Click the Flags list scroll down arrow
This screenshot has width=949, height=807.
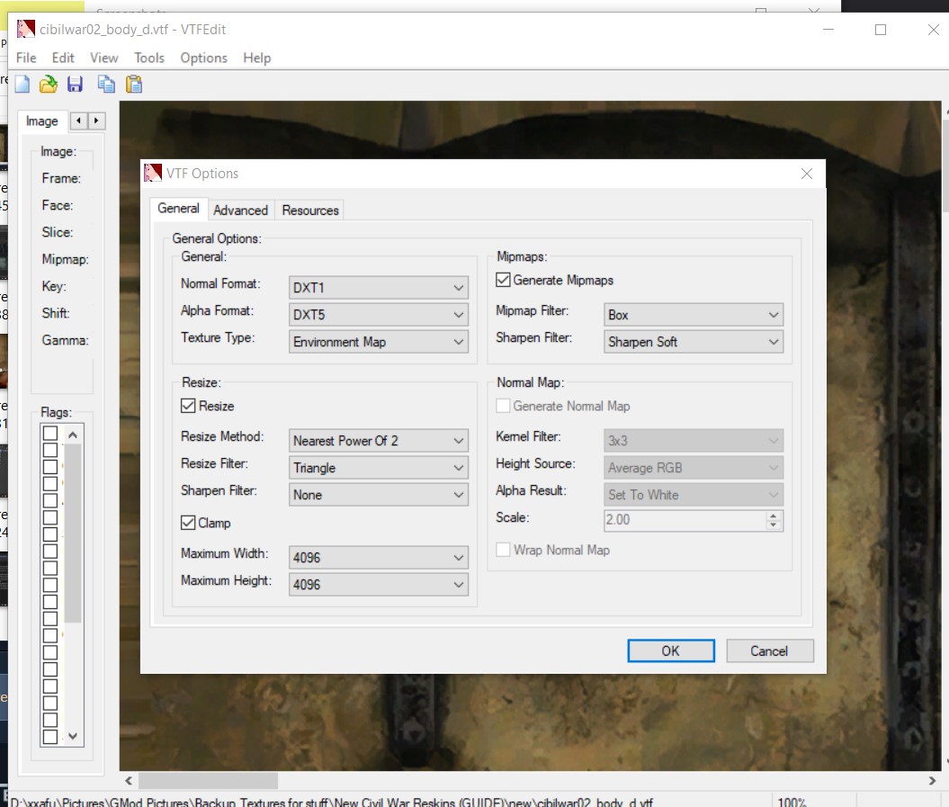click(73, 736)
